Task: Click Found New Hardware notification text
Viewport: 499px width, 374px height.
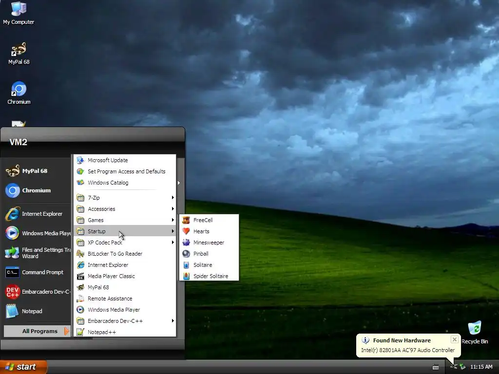Action: [x=402, y=340]
